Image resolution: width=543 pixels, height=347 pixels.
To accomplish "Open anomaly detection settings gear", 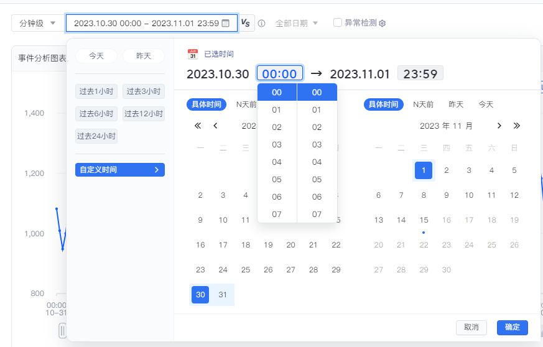I will 383,23.
